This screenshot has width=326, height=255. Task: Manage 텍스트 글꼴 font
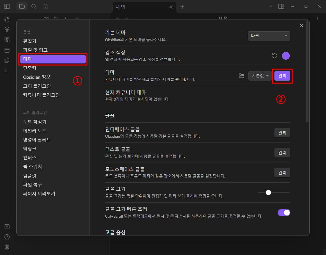click(282, 153)
